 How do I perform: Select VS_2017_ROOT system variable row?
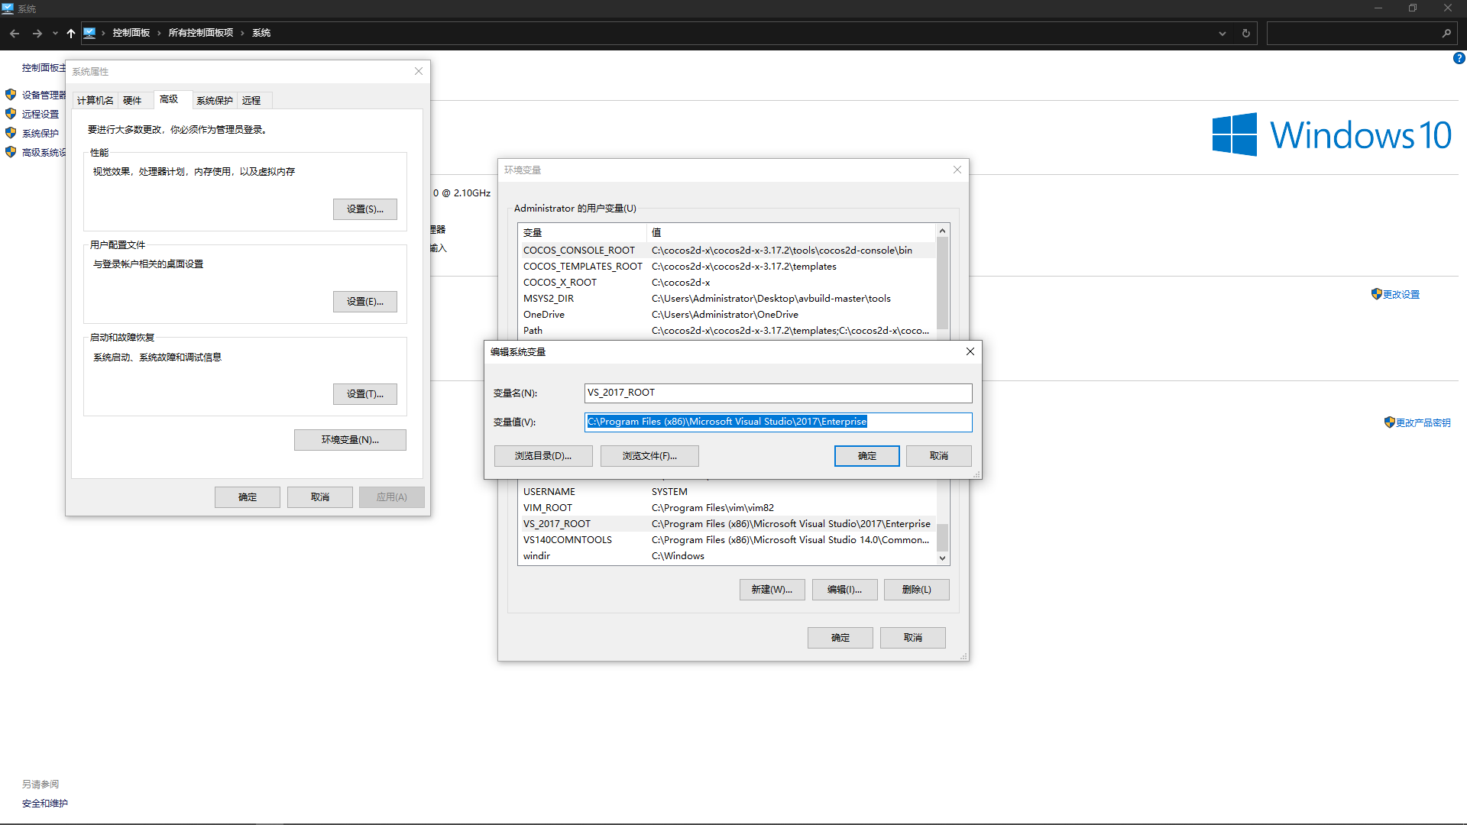point(727,523)
